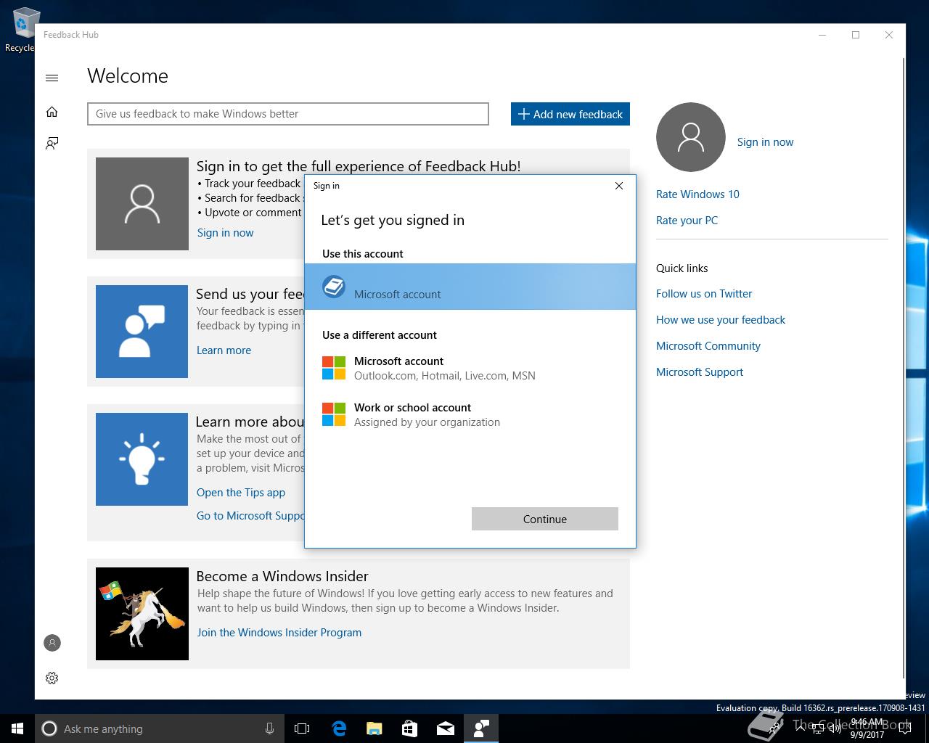
Task: Click Open the Tips app link
Action: tap(241, 493)
